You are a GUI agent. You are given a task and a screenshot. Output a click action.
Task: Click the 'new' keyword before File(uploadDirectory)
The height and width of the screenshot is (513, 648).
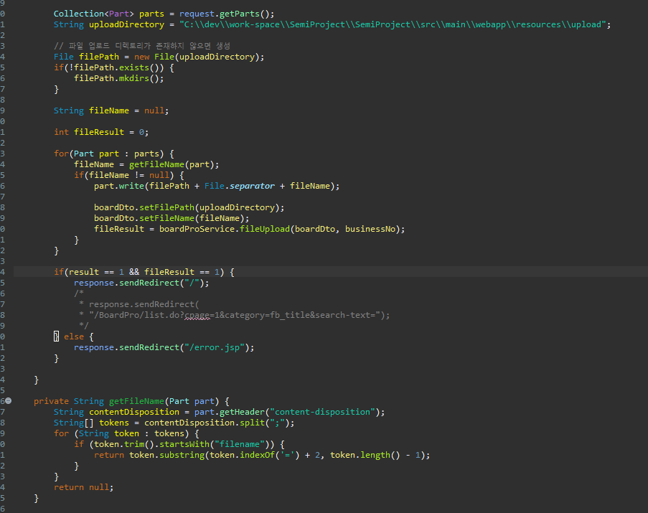(142, 57)
